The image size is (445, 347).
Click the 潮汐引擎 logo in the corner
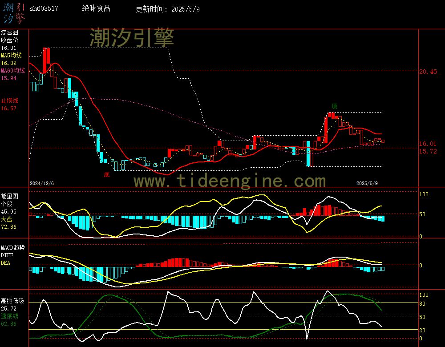(14, 13)
